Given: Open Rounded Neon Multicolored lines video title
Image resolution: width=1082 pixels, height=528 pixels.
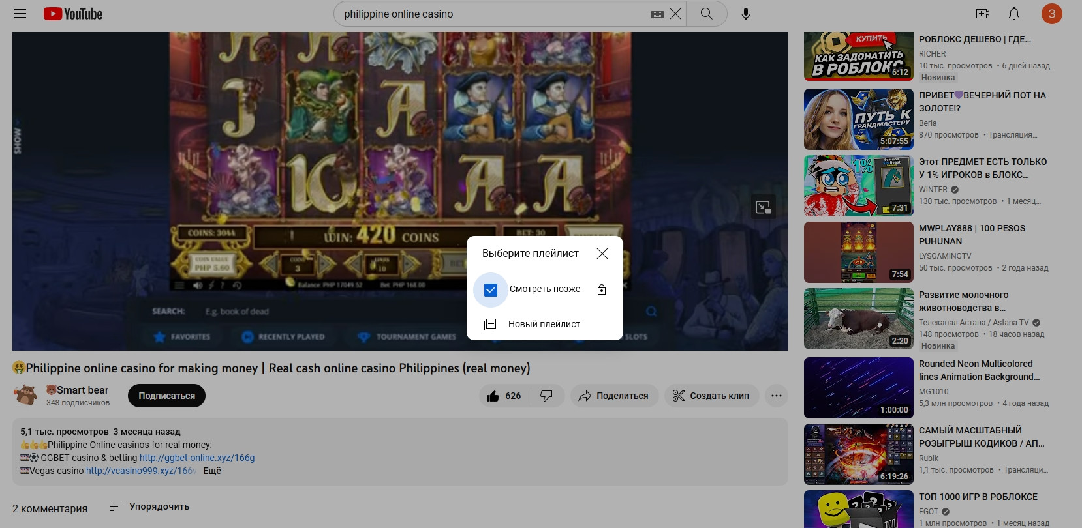Looking at the screenshot, I should [x=979, y=370].
